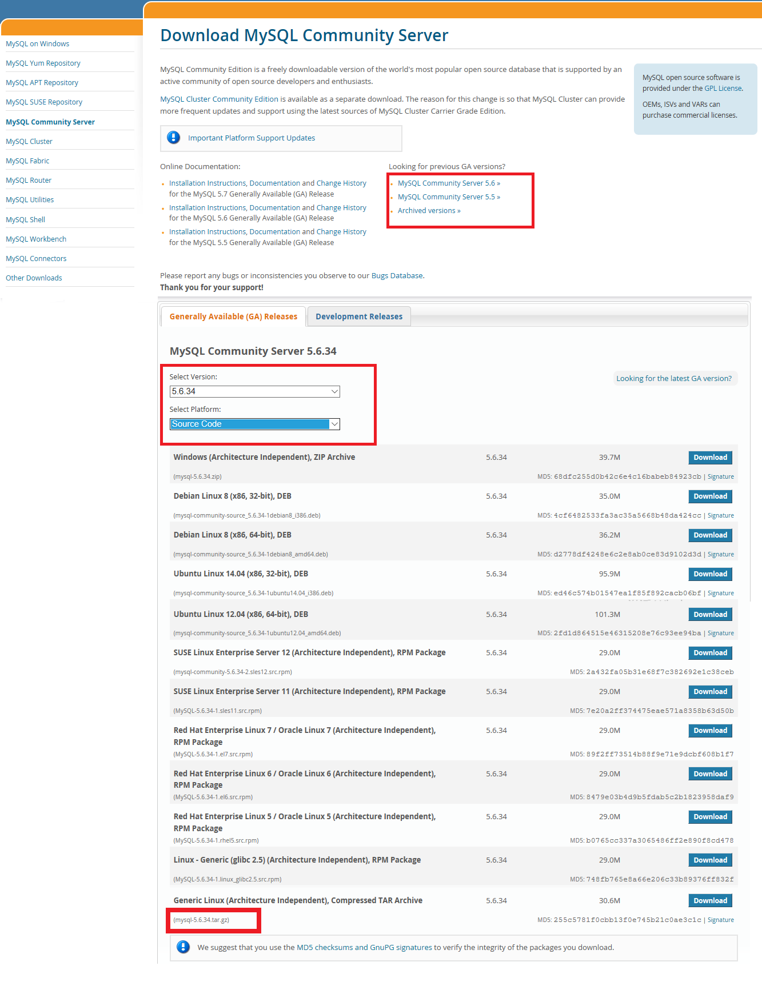Download the Windows ZIP Archive package

click(710, 458)
